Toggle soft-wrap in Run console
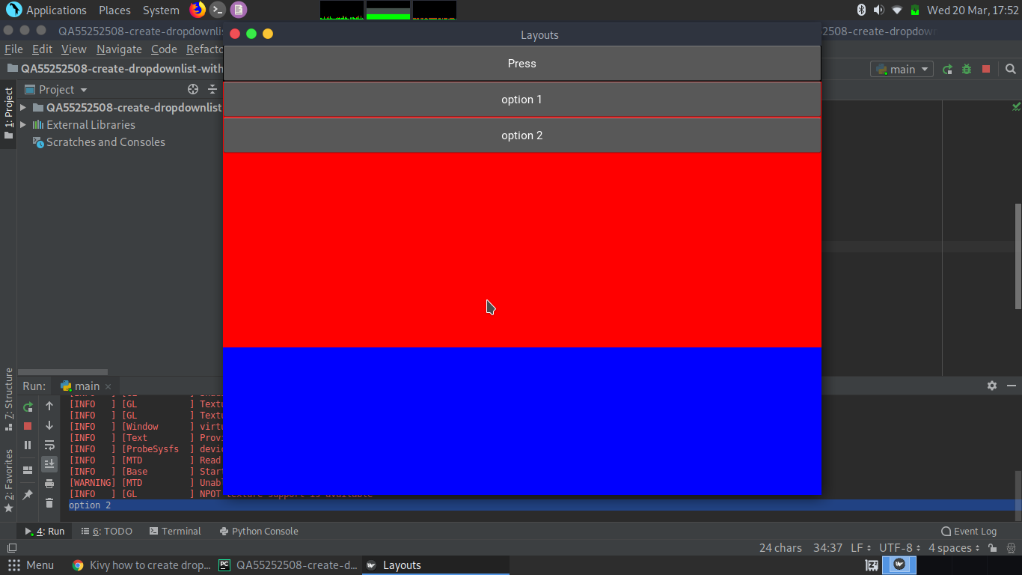1022x575 pixels. (x=49, y=445)
